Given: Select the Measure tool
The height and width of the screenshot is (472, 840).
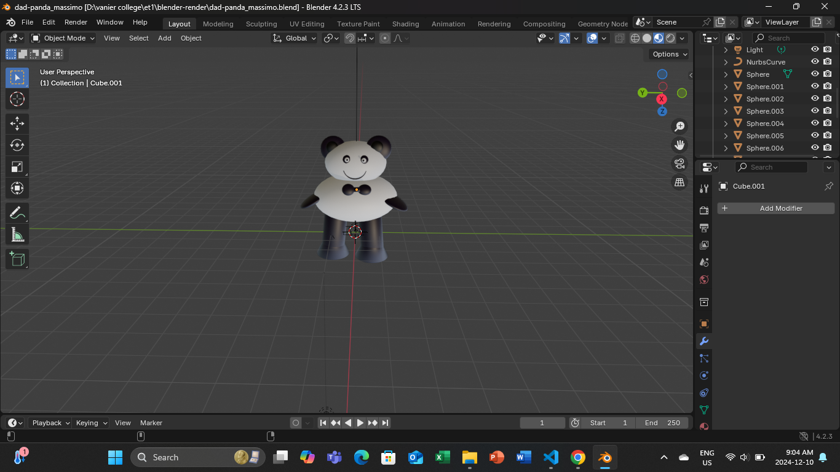Looking at the screenshot, I should pyautogui.click(x=17, y=235).
